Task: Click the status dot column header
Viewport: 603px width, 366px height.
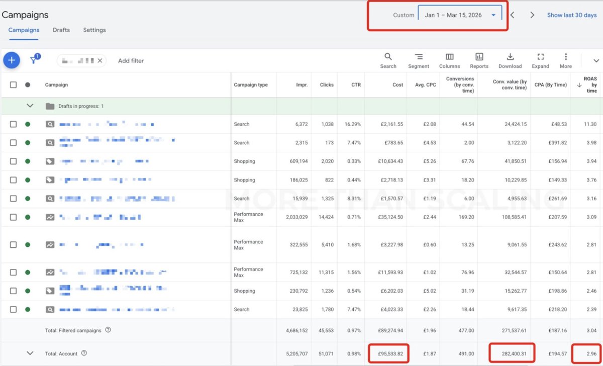Action: click(28, 85)
